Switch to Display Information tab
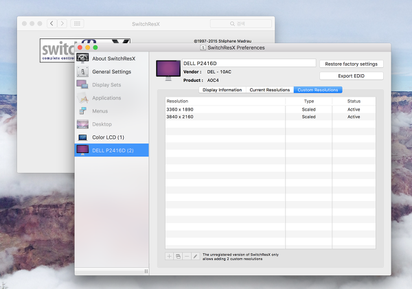This screenshot has width=412, height=289. [x=222, y=90]
